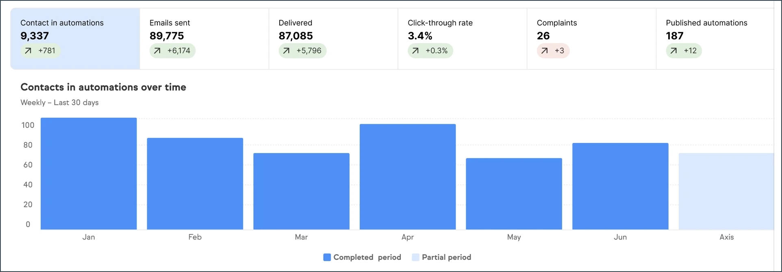Switch to the Click-through rate card
The image size is (782, 272).
[463, 39]
